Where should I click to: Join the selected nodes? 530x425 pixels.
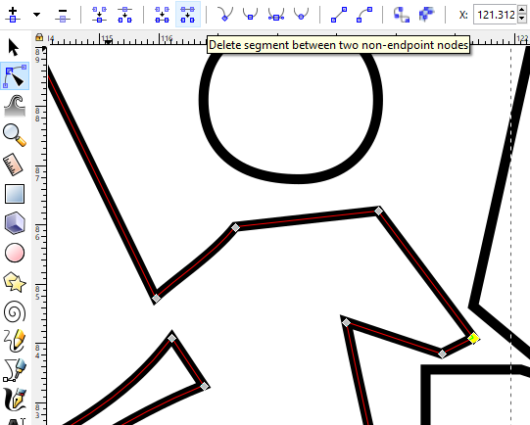[99, 15]
